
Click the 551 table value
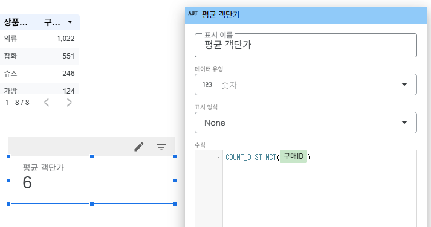point(68,56)
